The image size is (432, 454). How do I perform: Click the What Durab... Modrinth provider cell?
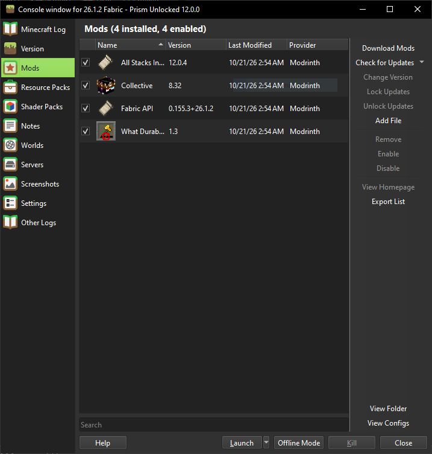click(x=305, y=132)
